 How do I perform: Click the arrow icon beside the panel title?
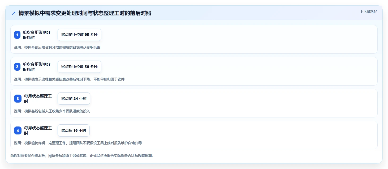click(x=14, y=13)
